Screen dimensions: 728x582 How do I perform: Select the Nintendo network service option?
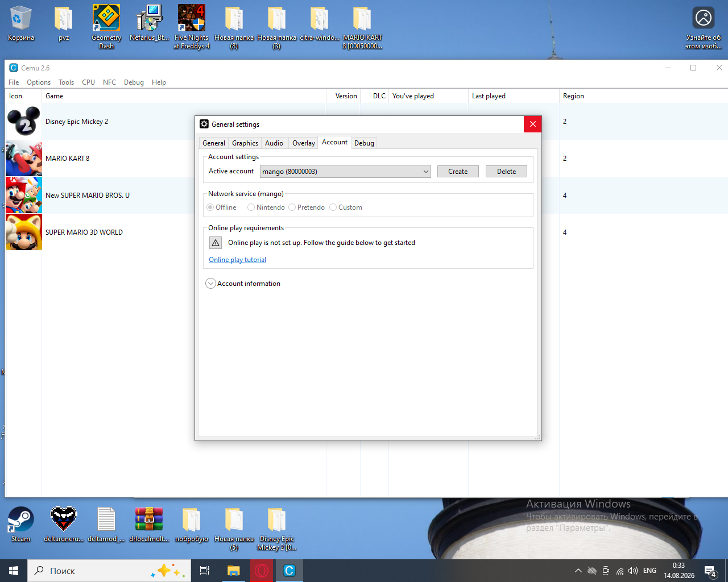coord(266,207)
